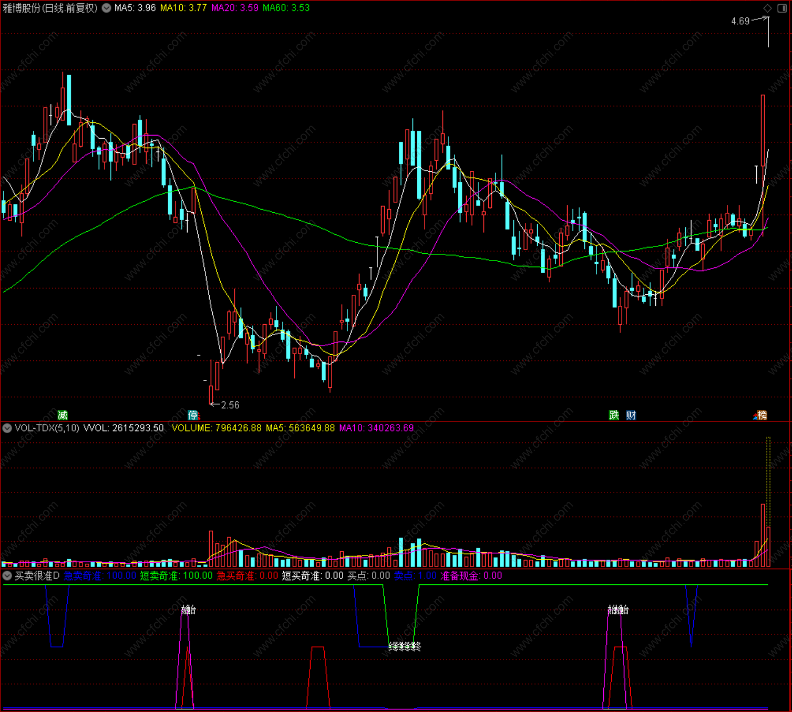Click the VOLUME: 796426.88 value

pos(217,428)
